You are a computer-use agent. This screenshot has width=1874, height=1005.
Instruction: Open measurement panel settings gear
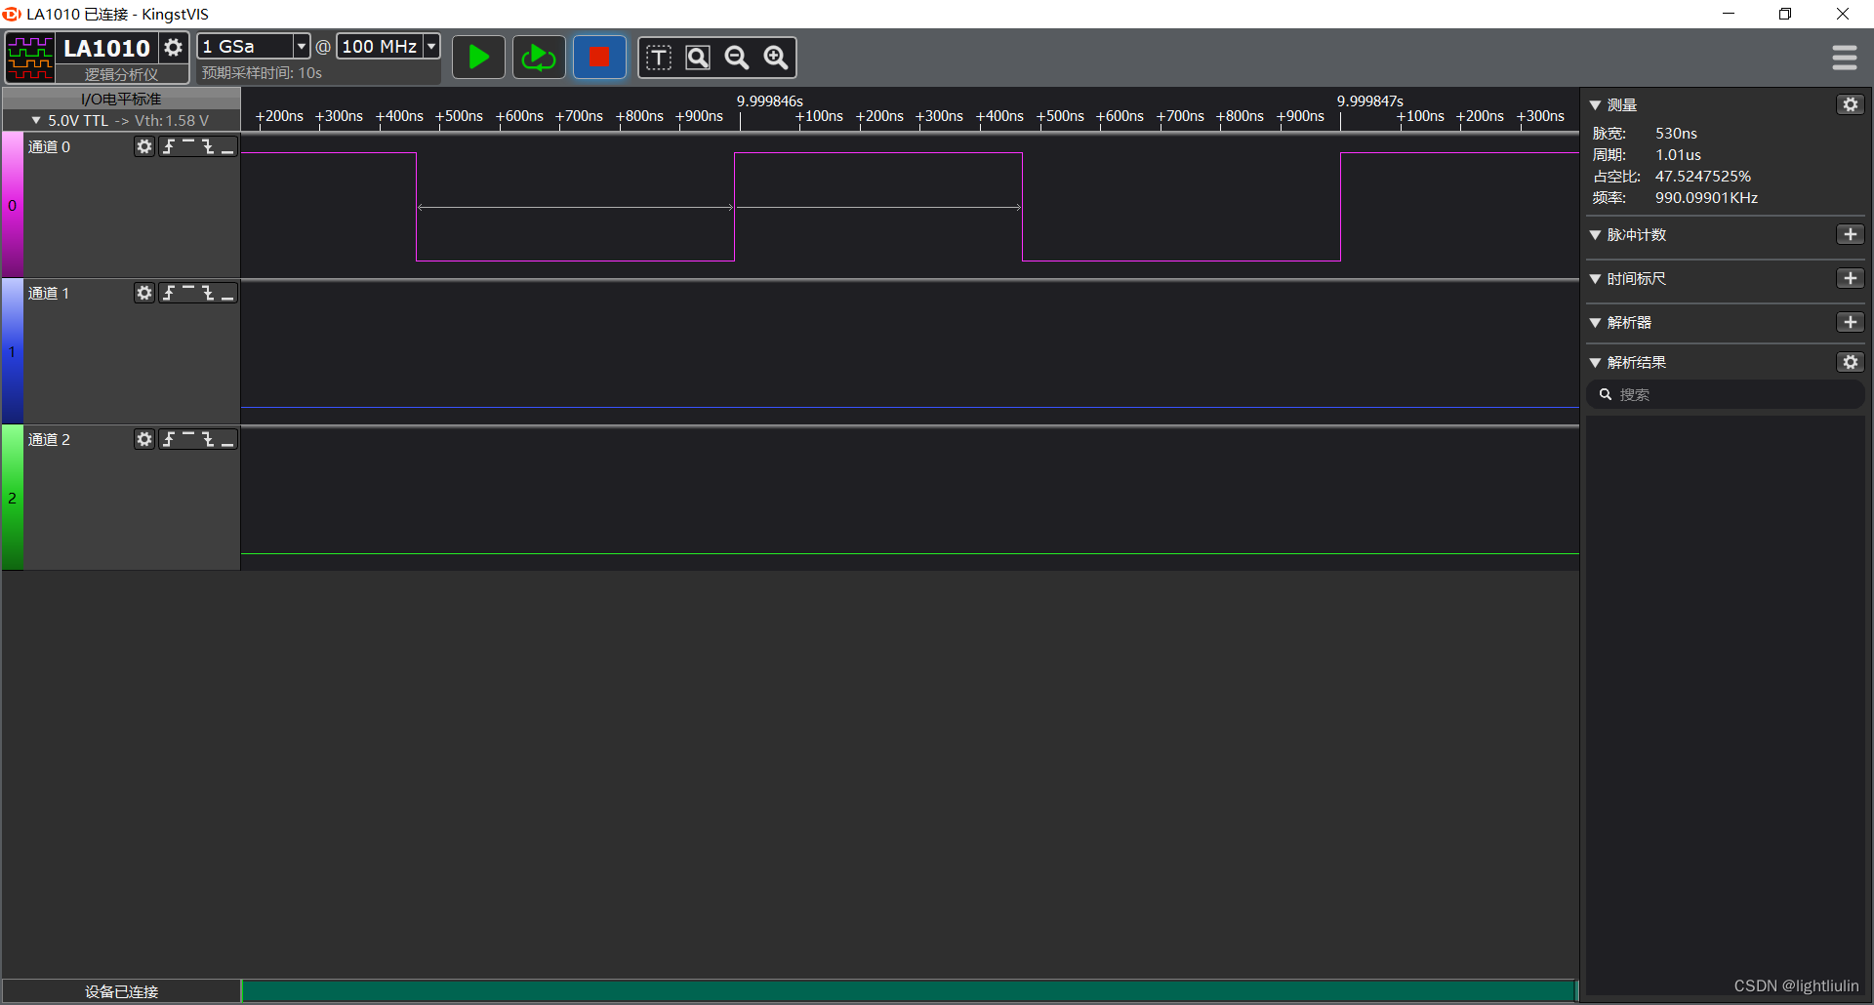point(1851,104)
